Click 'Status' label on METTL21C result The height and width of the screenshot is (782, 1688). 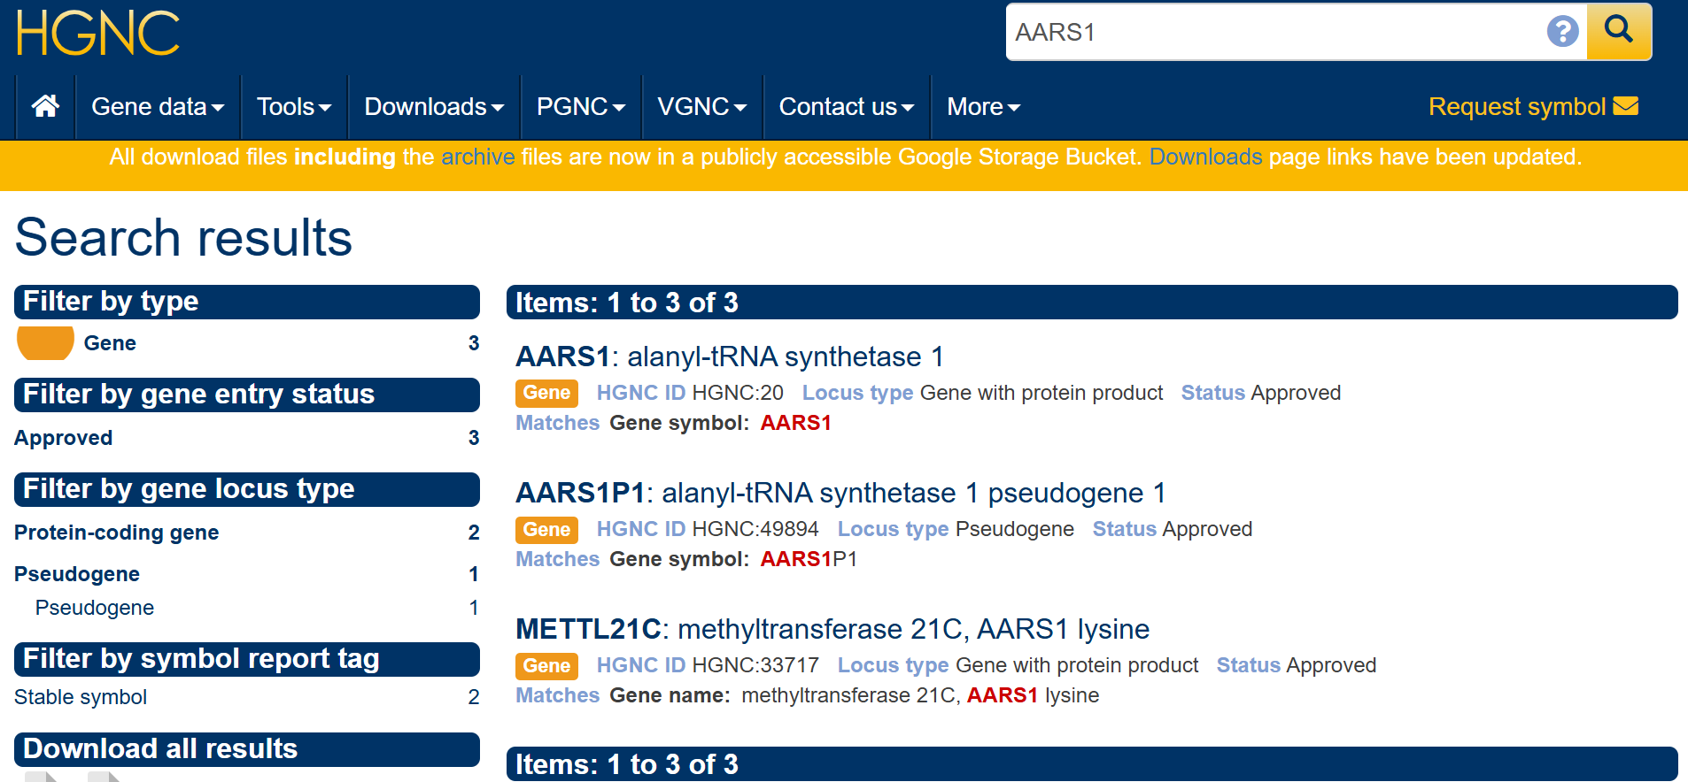1248,665
